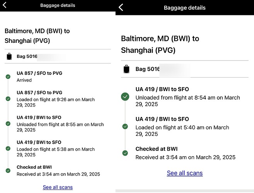Viewport: 254px width, 193px height.
Task: Tap the check next to Loaded at 9:26 am
Action: coord(8,99)
